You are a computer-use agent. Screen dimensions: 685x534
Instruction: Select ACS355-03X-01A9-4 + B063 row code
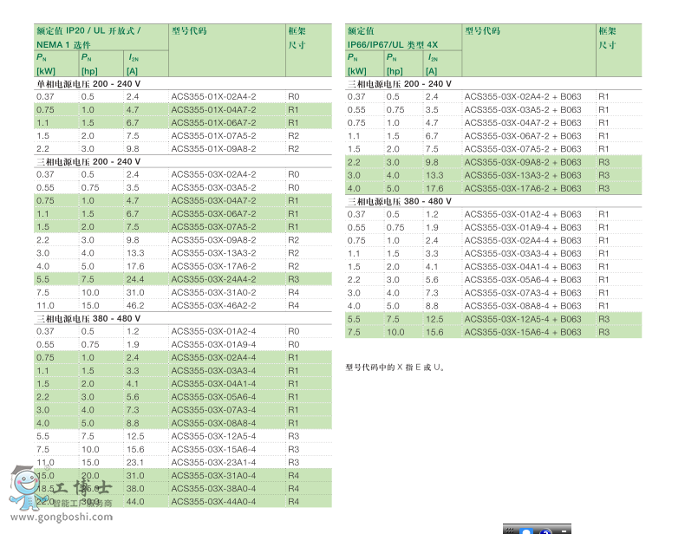click(x=523, y=227)
